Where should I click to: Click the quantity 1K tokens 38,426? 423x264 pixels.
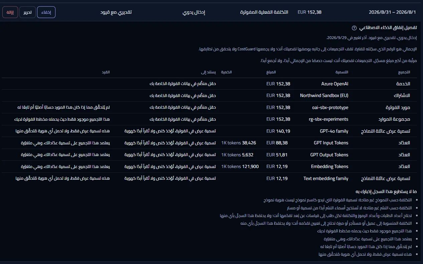239,143
